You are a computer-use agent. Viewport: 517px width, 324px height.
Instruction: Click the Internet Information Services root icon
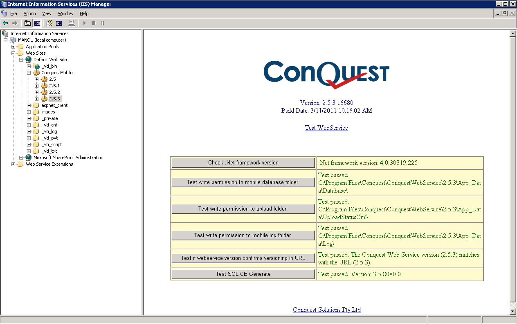pos(5,33)
